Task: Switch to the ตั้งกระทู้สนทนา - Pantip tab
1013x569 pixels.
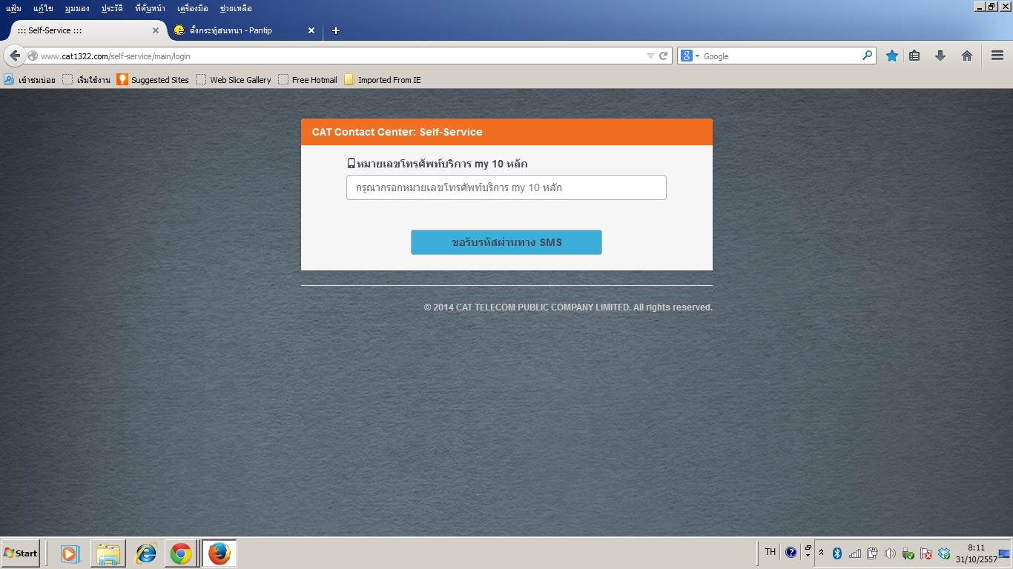Action: coord(245,30)
